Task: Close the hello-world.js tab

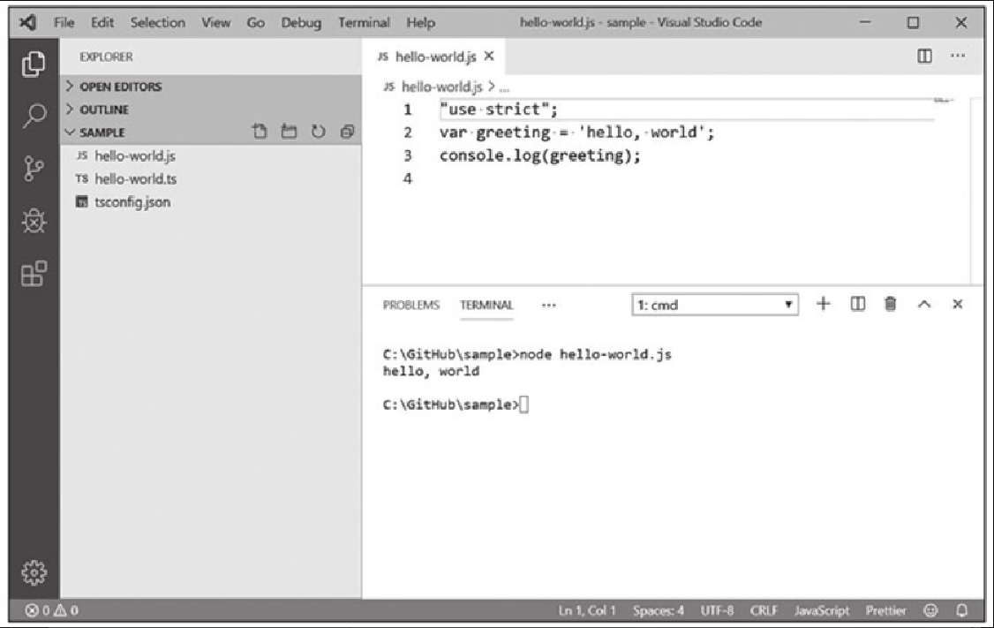Action: pyautogui.click(x=489, y=57)
